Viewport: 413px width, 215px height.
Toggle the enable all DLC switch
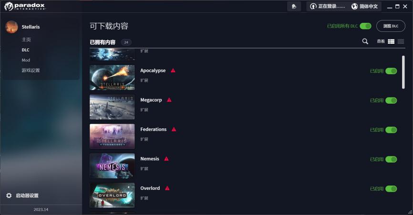[x=366, y=26]
